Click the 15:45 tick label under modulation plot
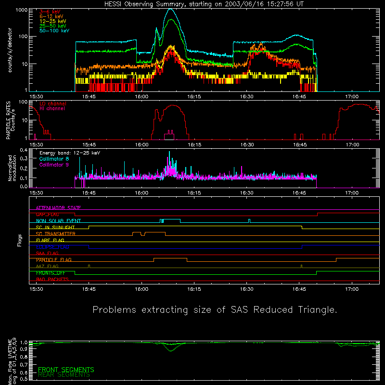Image resolution: width=385 pixels, height=385 pixels. 89,193
